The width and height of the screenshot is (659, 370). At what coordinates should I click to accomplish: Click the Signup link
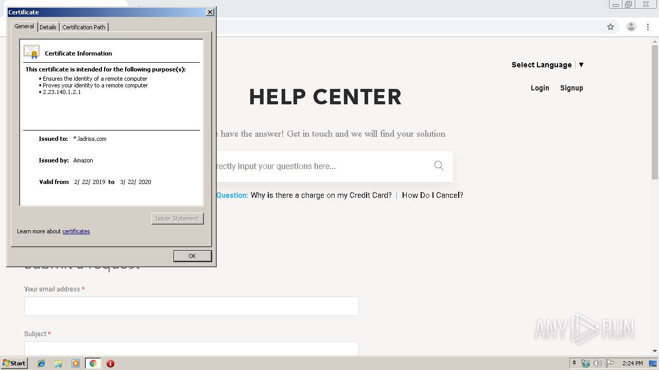click(x=571, y=88)
